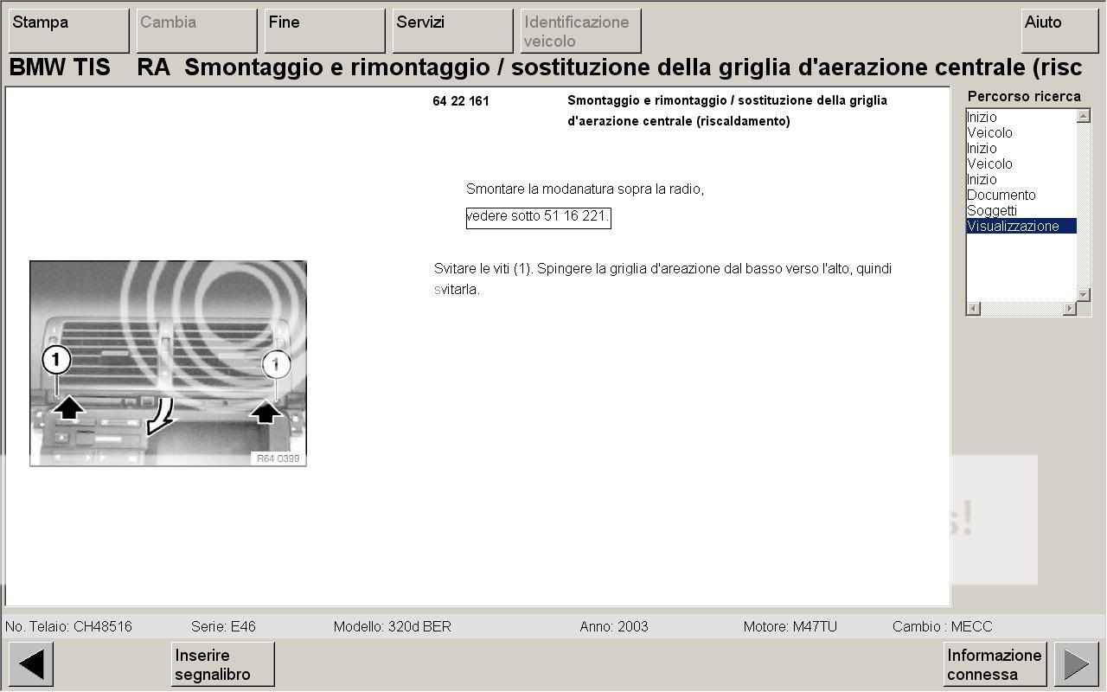Select Soggetti in the search path list
The image size is (1107, 692).
click(992, 211)
